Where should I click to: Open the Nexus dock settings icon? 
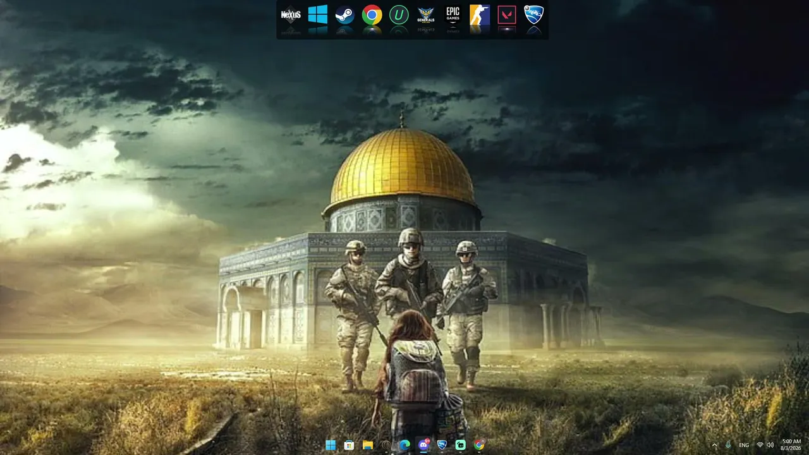click(290, 15)
